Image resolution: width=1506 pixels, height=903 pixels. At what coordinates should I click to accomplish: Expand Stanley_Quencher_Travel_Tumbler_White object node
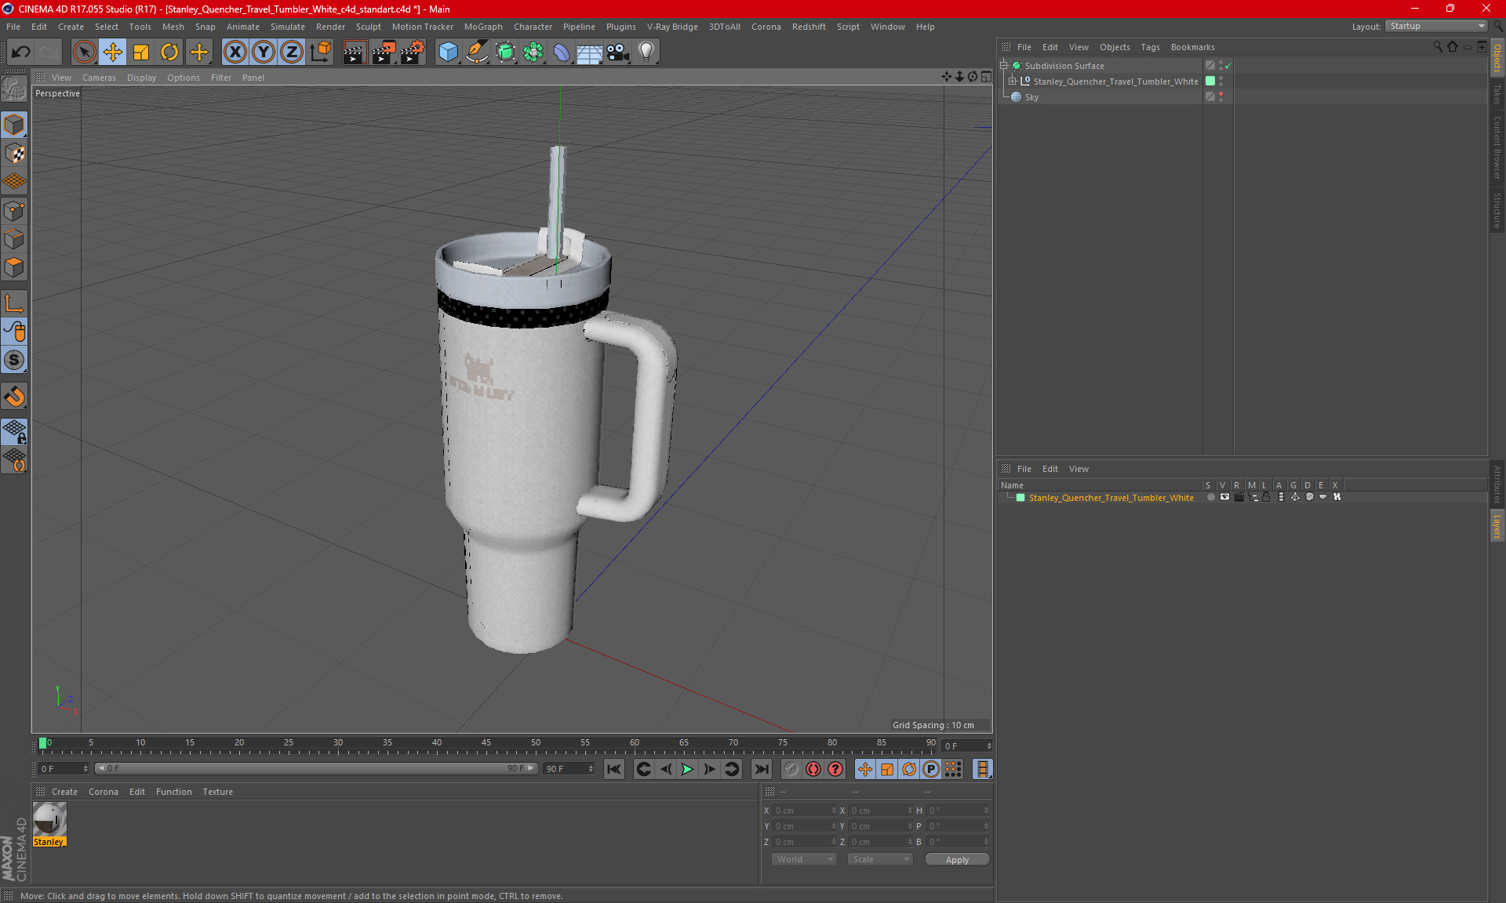click(x=1012, y=82)
